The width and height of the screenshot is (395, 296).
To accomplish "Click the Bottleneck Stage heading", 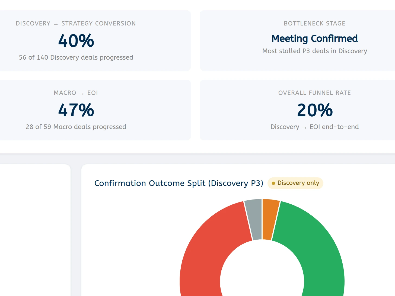I will (314, 24).
